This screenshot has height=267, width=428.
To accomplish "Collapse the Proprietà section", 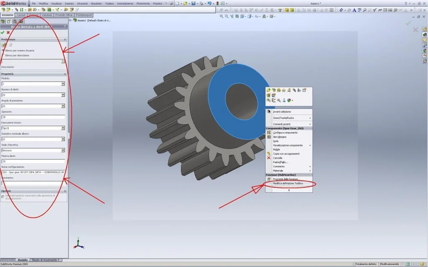I will coord(65,74).
